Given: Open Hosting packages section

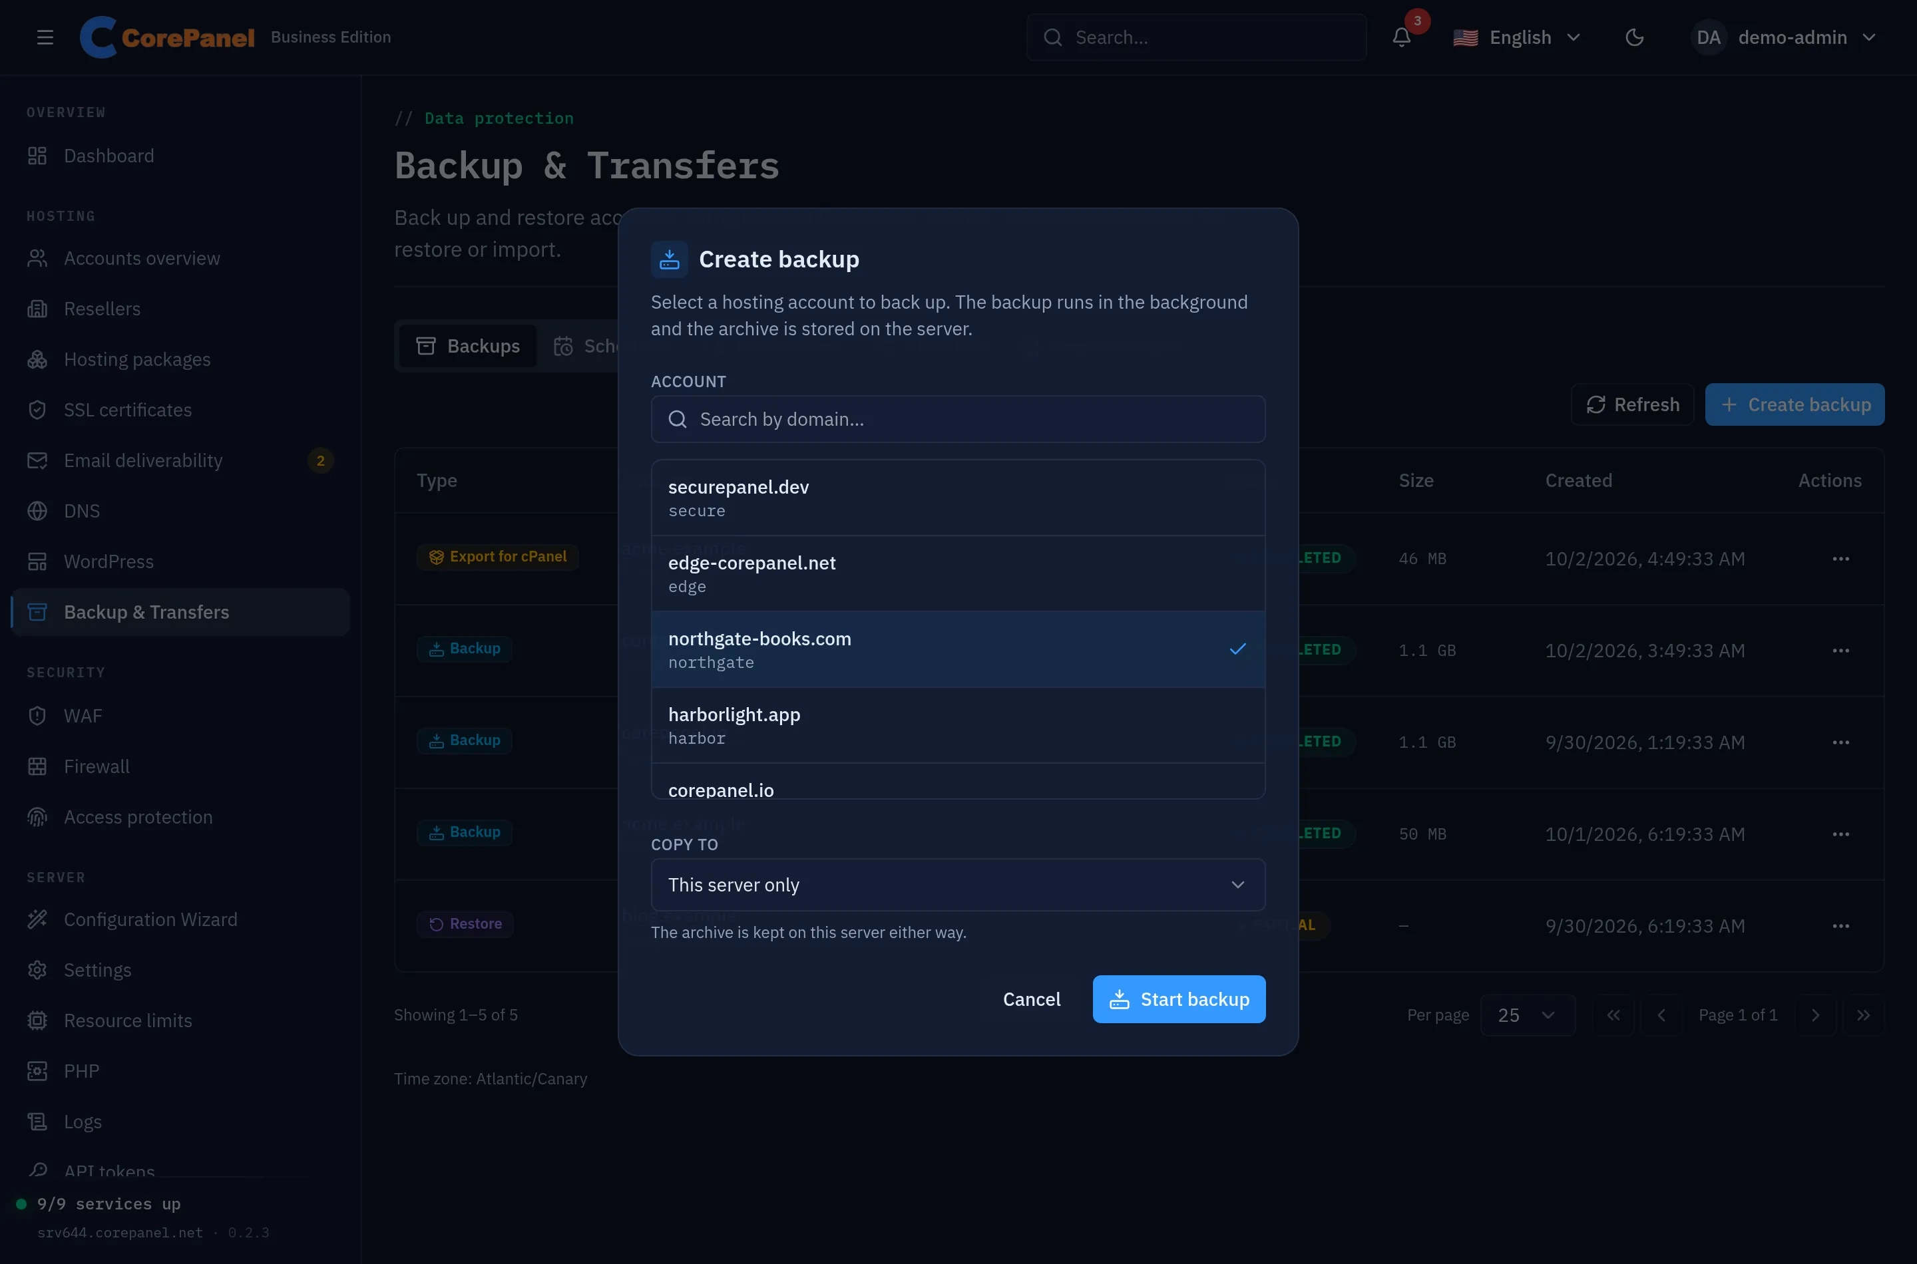Looking at the screenshot, I should 180,359.
